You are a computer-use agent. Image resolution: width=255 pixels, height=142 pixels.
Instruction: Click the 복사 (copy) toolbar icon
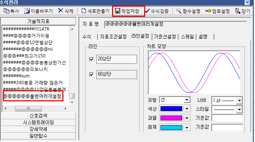6,11
